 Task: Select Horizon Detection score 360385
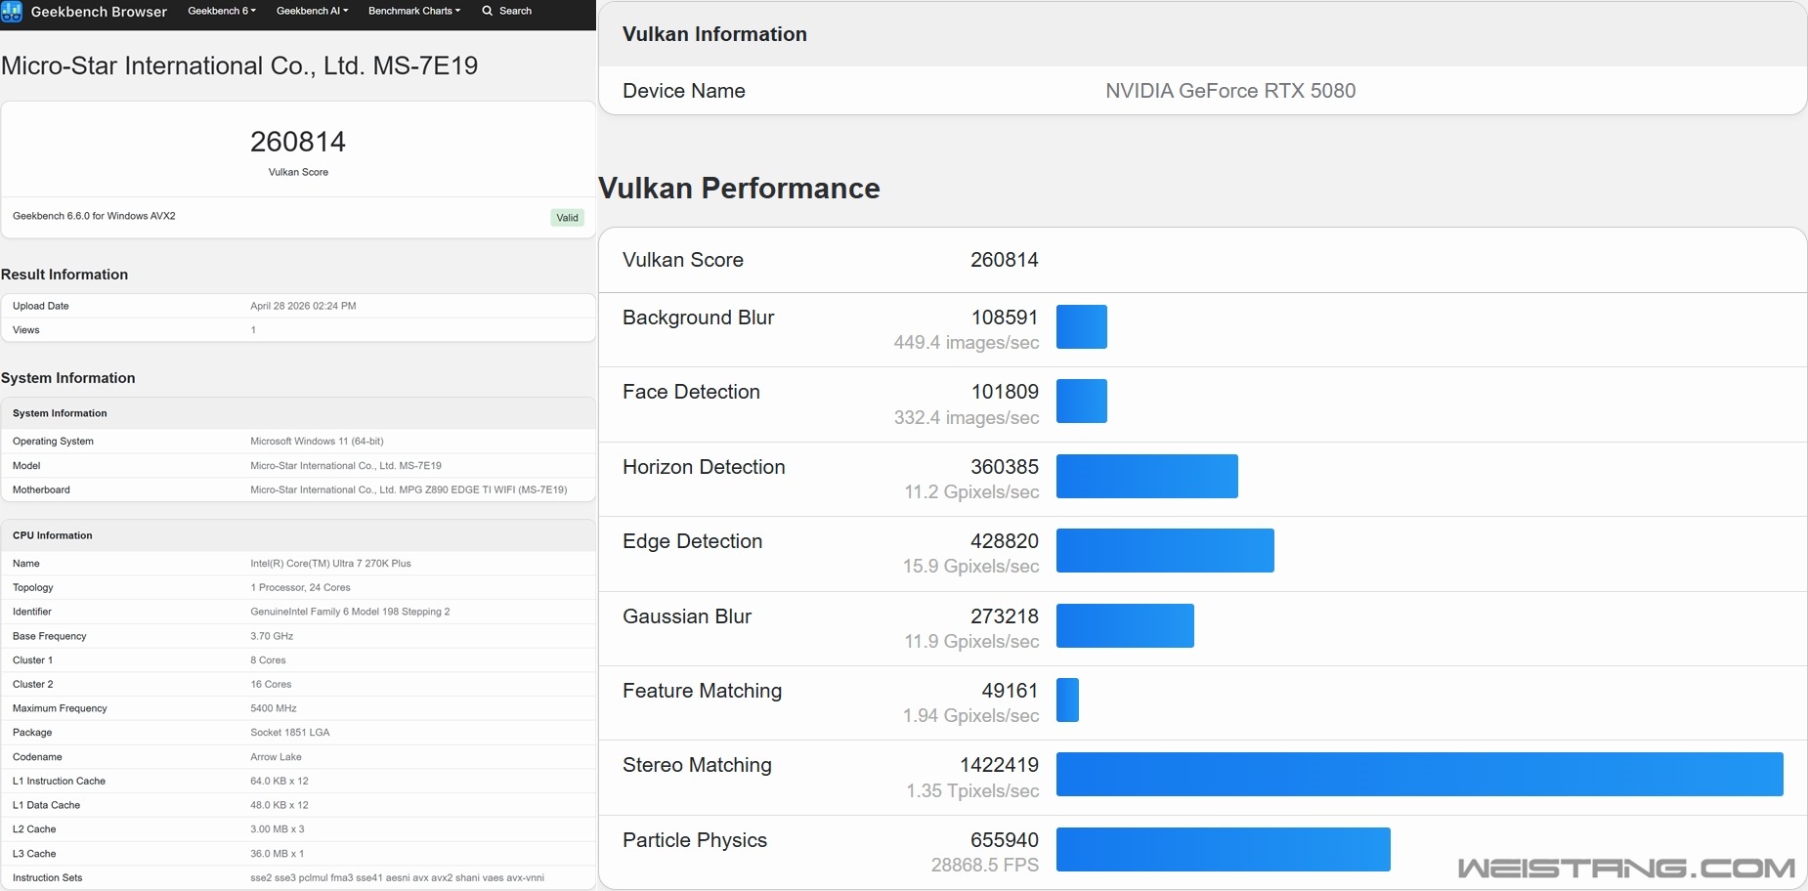coord(1005,467)
